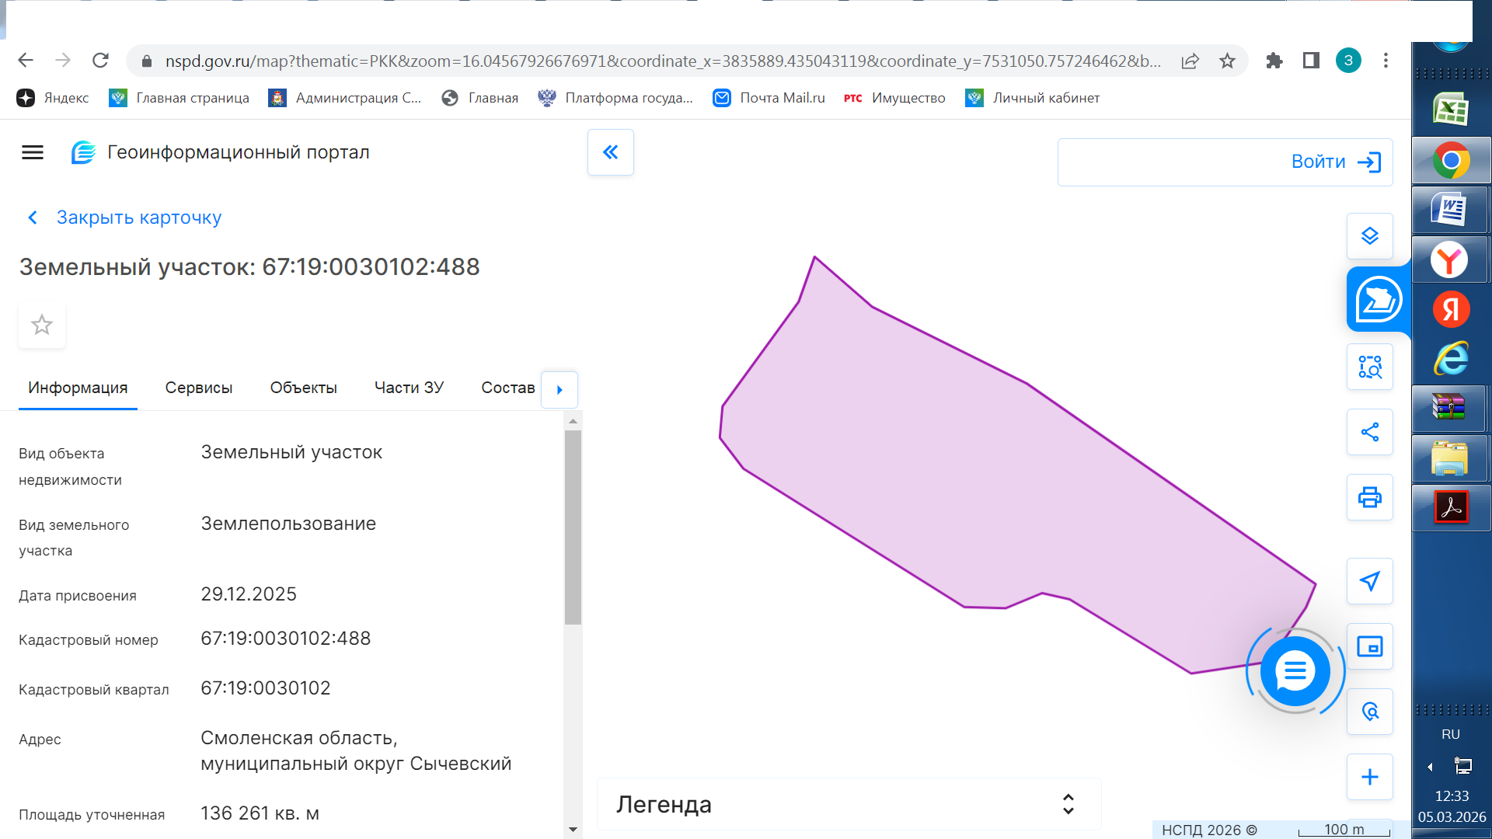Screen dimensions: 1492x839
Task: Open the hamburger main menu
Action: (x=33, y=152)
